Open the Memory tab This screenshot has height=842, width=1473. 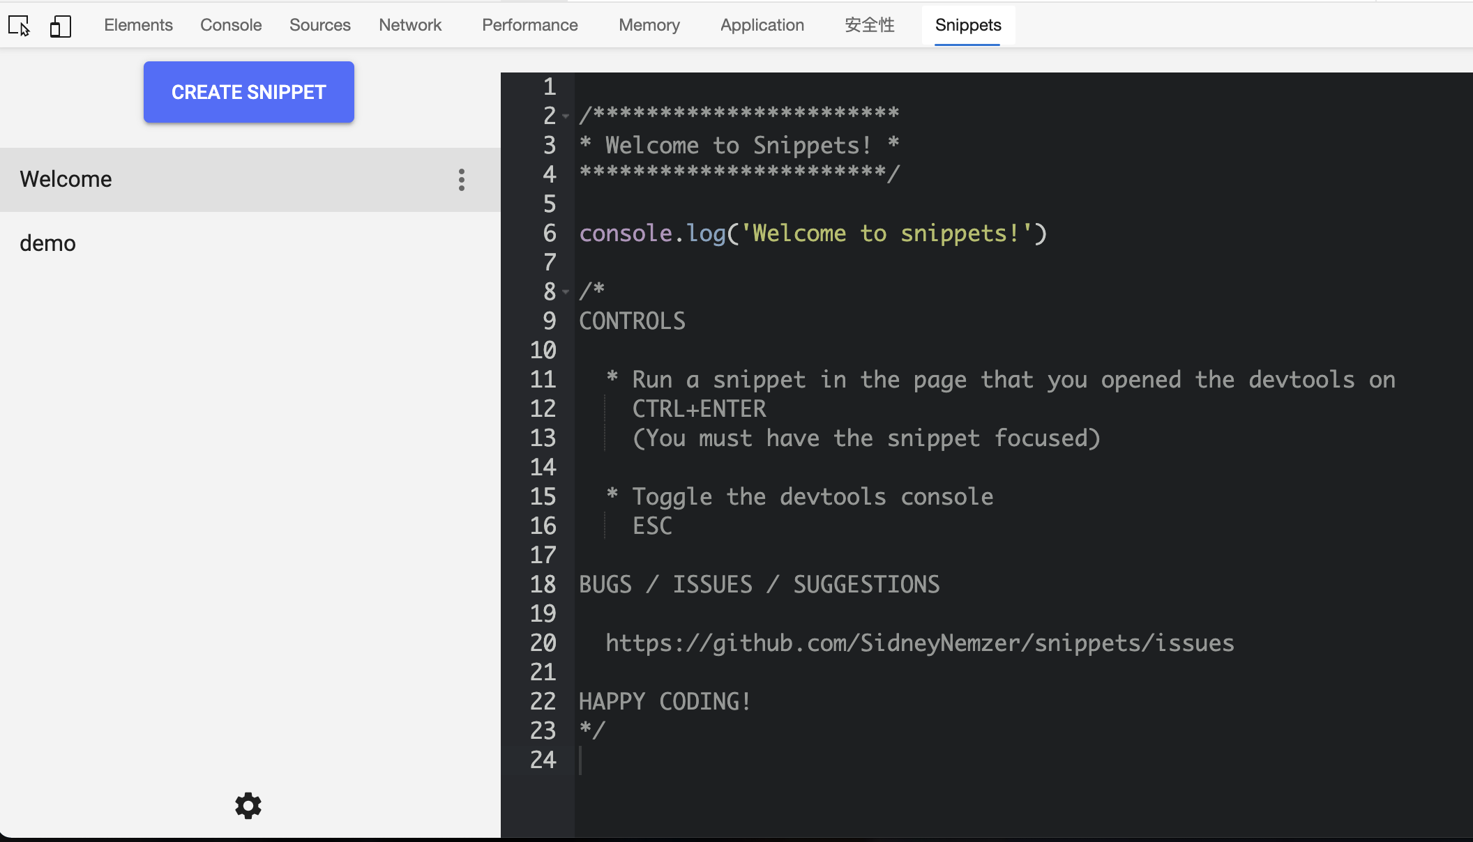(649, 25)
